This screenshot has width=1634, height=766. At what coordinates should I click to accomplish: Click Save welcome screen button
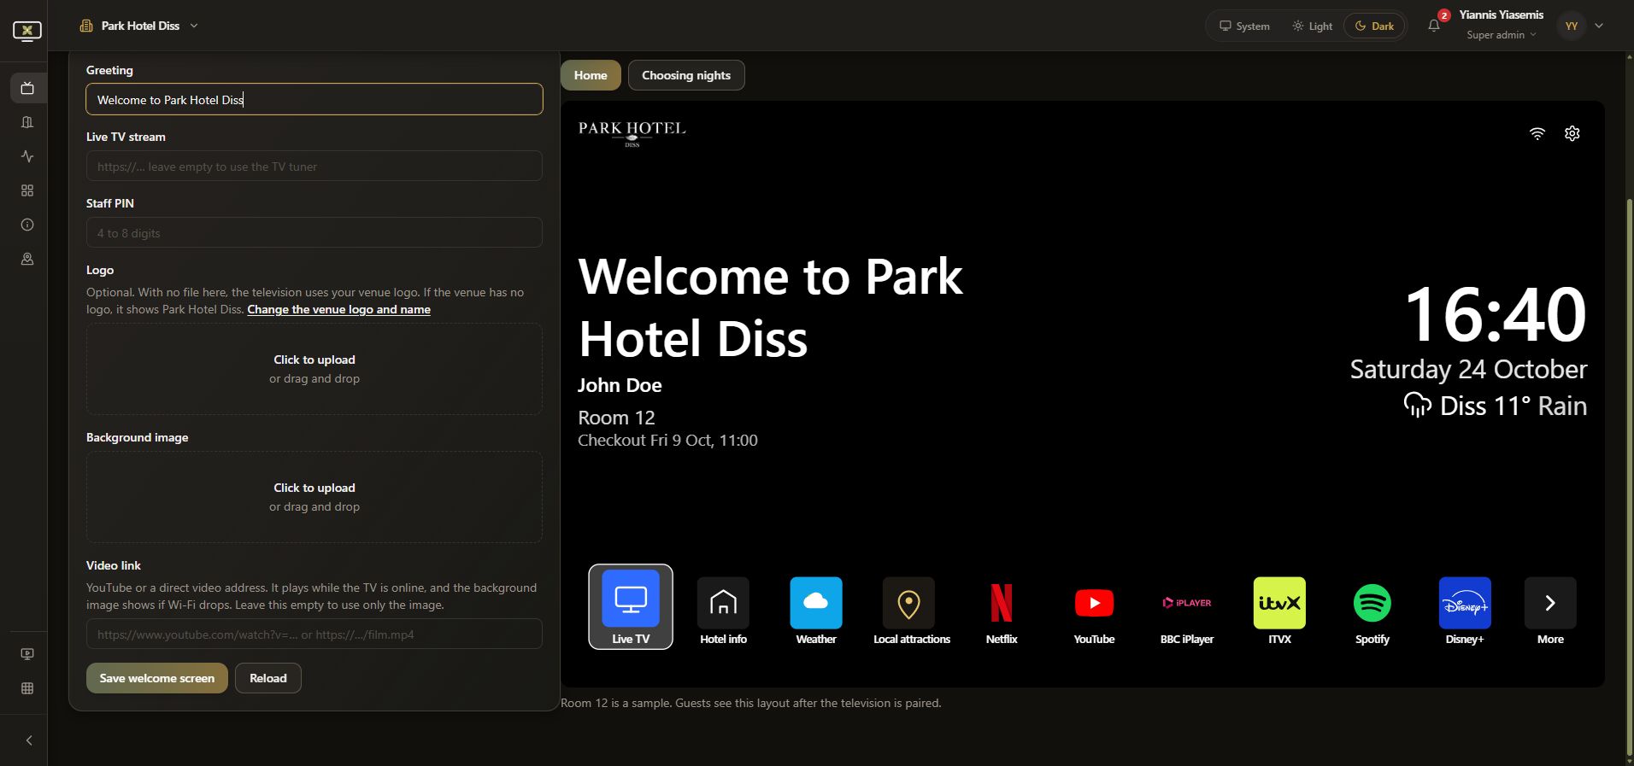(x=157, y=678)
